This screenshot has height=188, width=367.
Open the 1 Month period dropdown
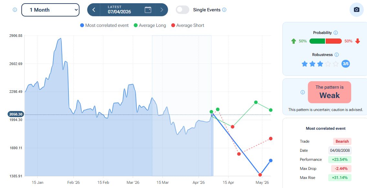(x=50, y=10)
